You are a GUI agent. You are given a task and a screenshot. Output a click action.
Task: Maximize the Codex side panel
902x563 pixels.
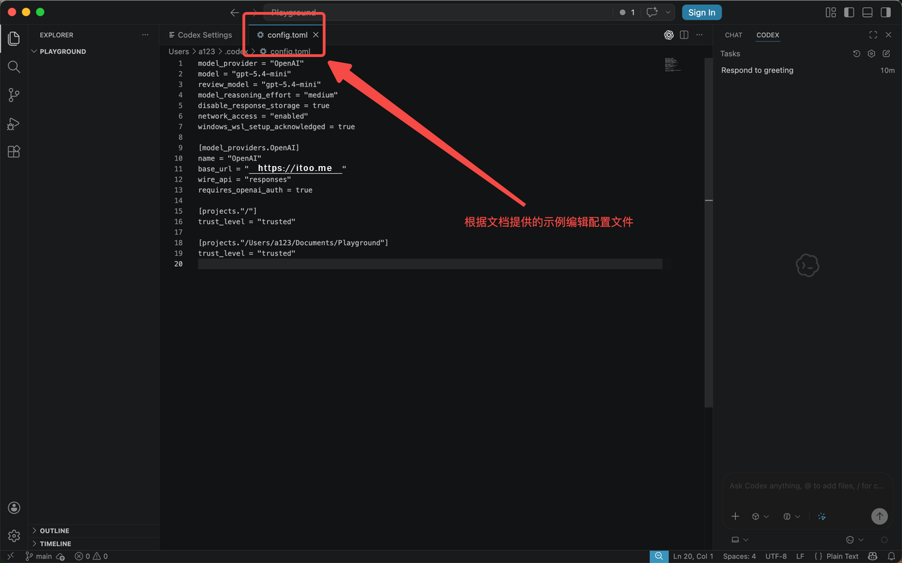(873, 34)
